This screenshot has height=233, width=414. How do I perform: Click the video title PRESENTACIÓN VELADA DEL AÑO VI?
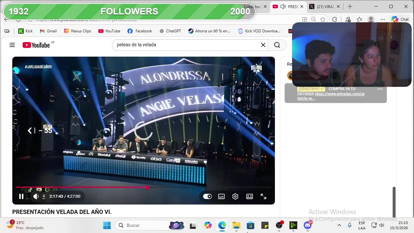(x=62, y=212)
